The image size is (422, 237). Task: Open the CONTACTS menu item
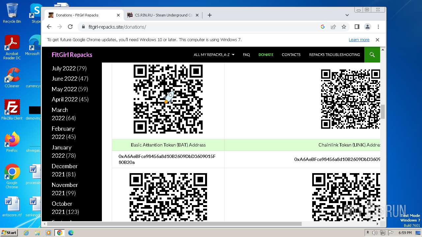[291, 55]
